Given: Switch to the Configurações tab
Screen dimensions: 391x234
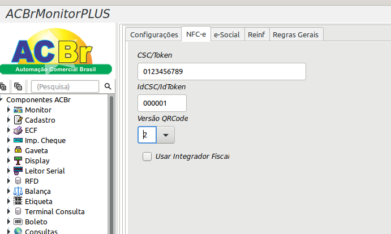Looking at the screenshot, I should point(154,34).
